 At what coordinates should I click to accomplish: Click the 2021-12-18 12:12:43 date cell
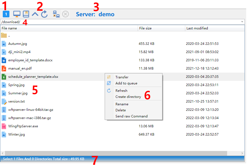coord(202,68)
